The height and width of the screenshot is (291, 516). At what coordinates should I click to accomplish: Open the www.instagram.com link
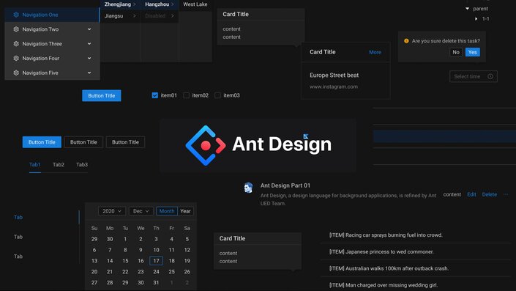pos(333,86)
